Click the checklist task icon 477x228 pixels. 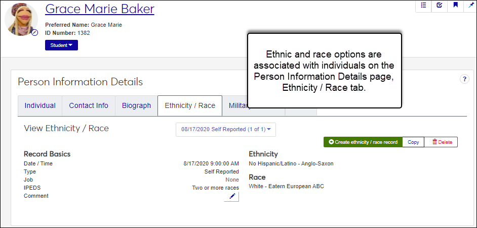439,5
